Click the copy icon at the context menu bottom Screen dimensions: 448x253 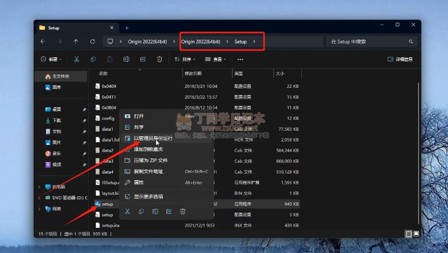(141, 211)
